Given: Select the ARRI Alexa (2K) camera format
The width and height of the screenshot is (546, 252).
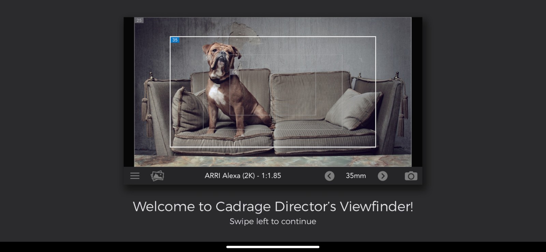Looking at the screenshot, I should 243,176.
